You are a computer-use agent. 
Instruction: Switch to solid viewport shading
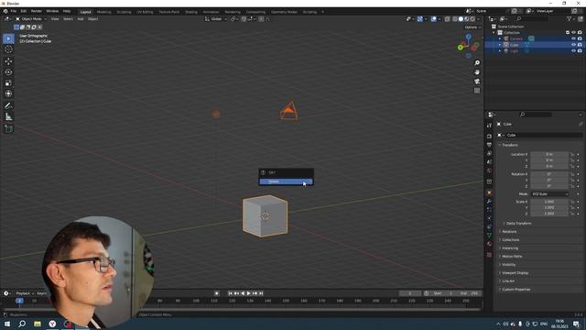[x=461, y=18]
